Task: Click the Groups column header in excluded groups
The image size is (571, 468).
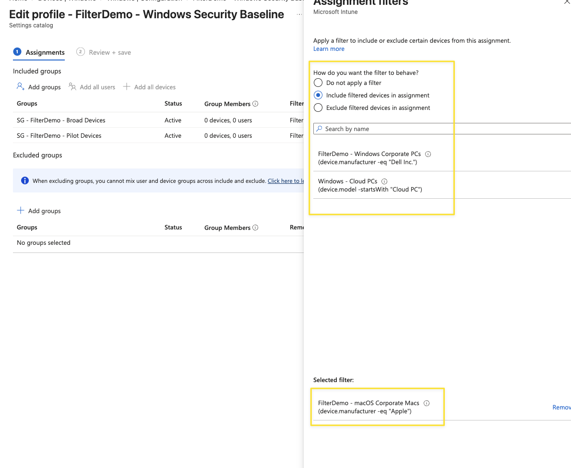Action: click(x=27, y=227)
